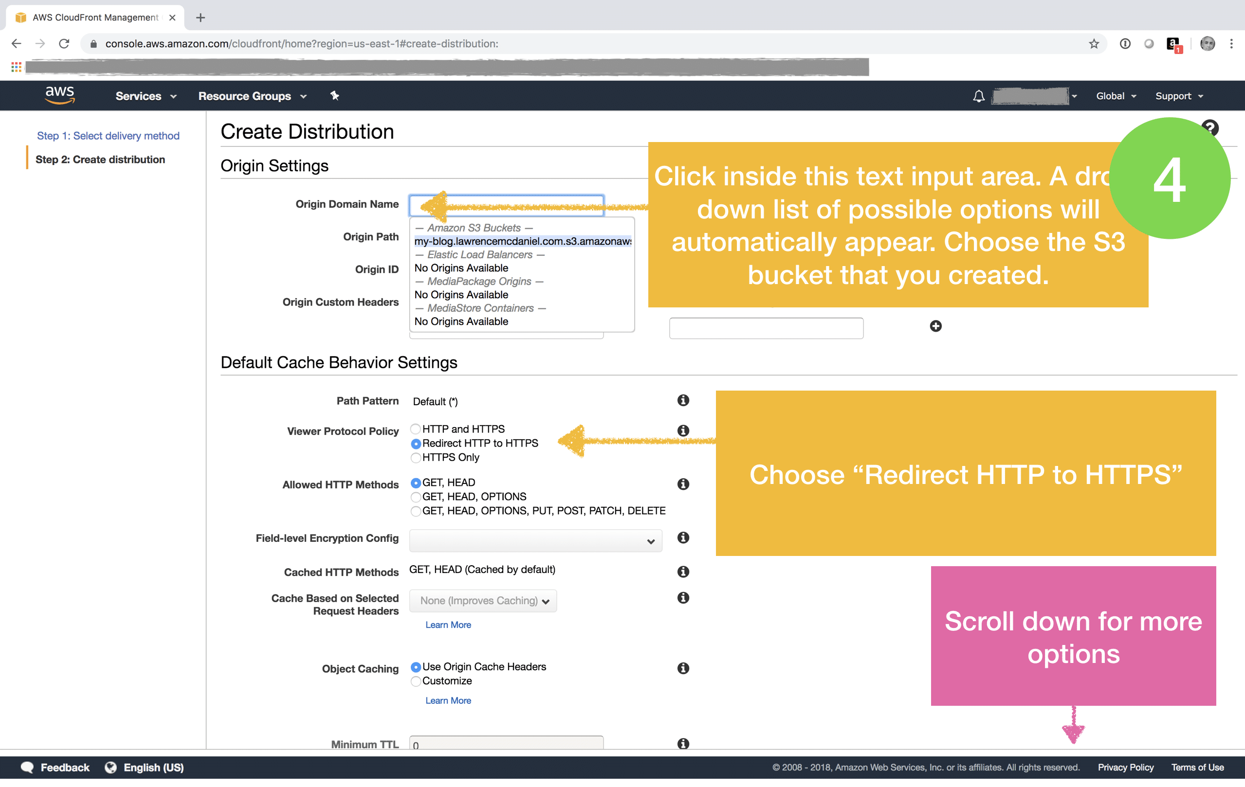1245x787 pixels.
Task: Select HTTPS Only viewer policy
Action: pyautogui.click(x=415, y=457)
